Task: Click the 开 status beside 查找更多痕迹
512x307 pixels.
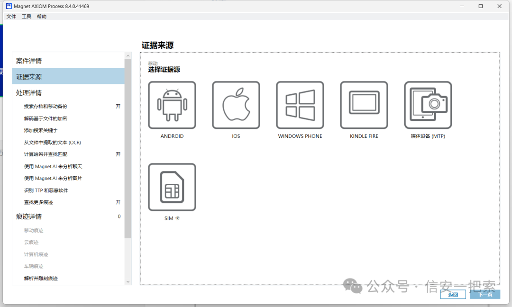Action: coord(118,202)
